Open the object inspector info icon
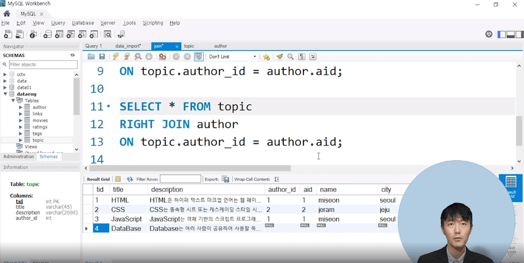This screenshot has height=263, width=524. 33,34
